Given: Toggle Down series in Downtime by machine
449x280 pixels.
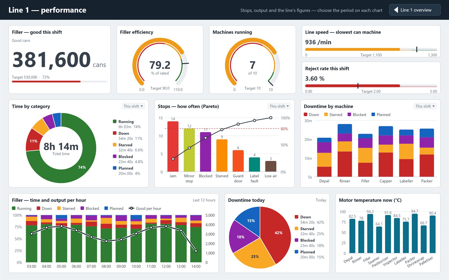Looking at the screenshot, I should (311, 115).
